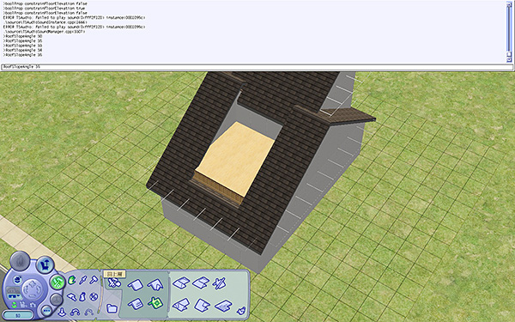
Task: Click the cone-shaped icon in bottom row
Action: tap(62, 312)
